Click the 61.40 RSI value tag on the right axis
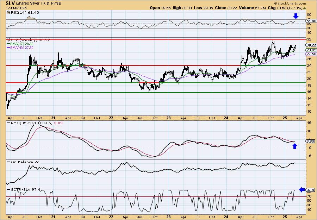Screen dimensions: 317x220 tap(311, 21)
